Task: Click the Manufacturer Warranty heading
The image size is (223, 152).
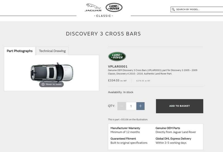Action: coord(125,128)
